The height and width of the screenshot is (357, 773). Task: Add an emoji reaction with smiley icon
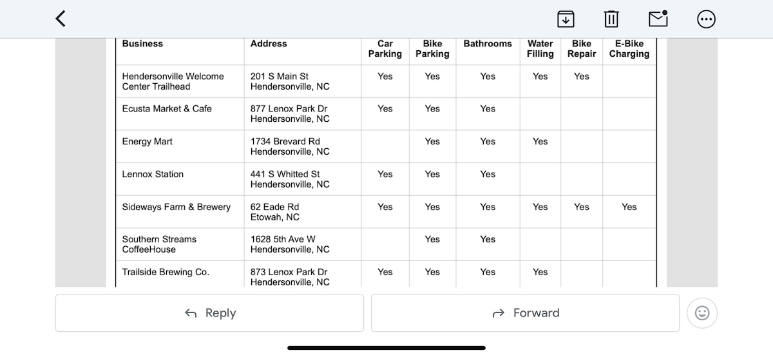tap(702, 313)
